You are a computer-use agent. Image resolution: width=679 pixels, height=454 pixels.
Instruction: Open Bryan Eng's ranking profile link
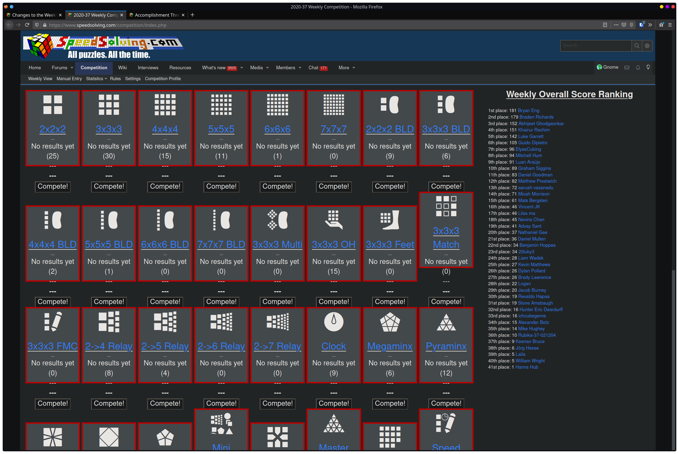(x=528, y=111)
